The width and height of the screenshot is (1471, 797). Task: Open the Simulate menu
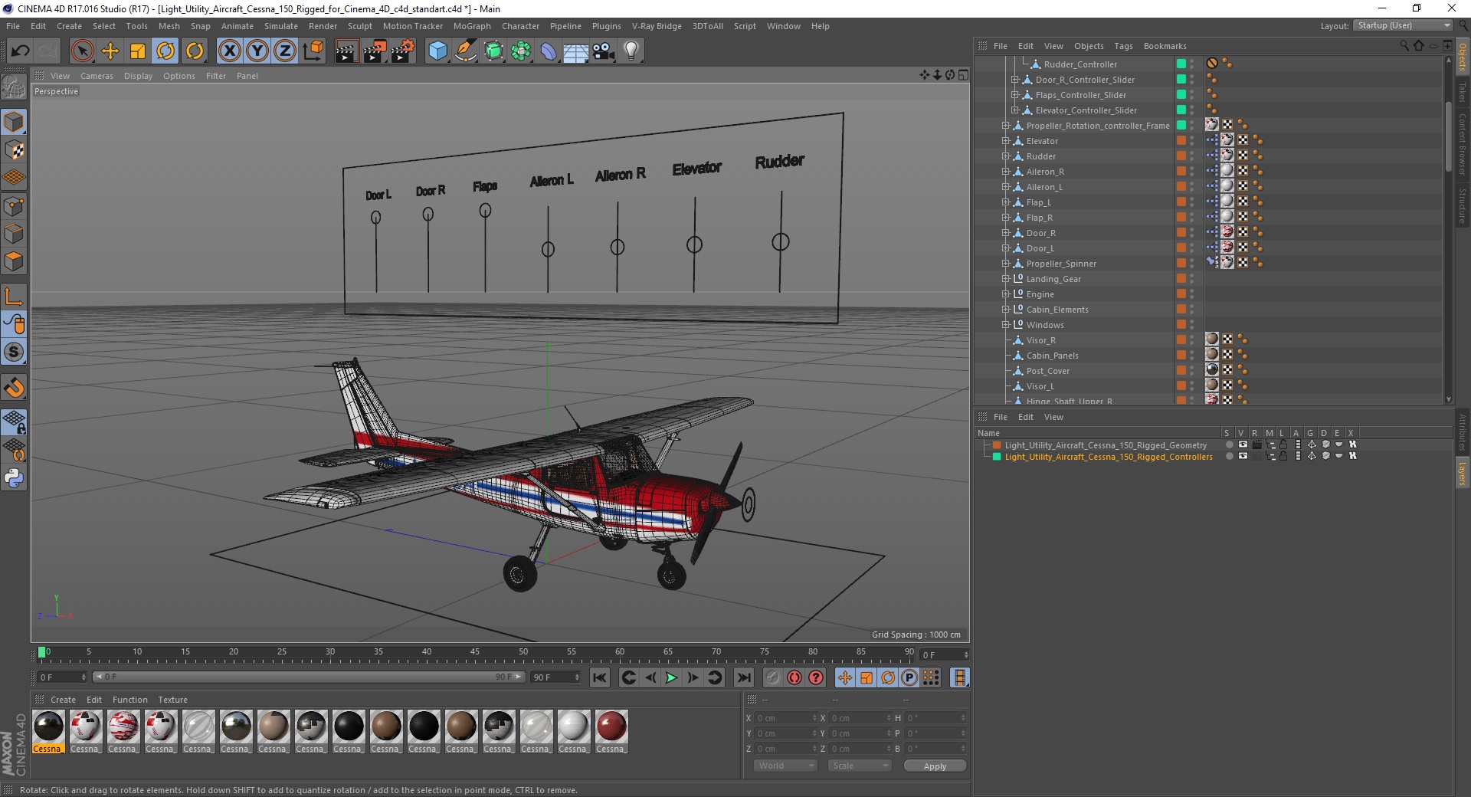[x=281, y=26]
